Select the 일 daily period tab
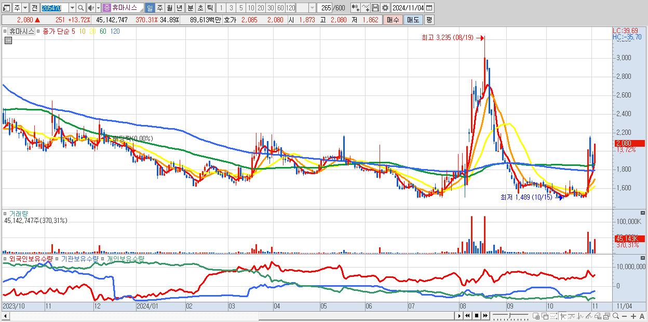 pyautogui.click(x=150, y=8)
